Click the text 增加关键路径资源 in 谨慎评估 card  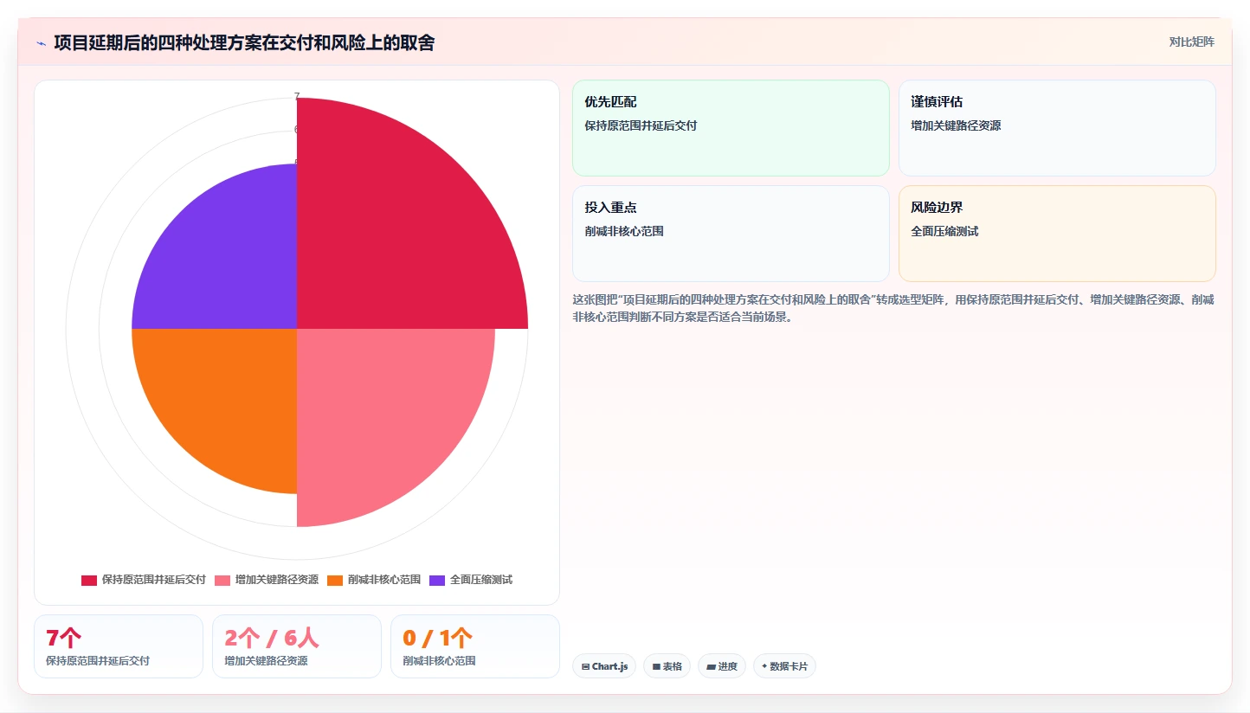956,125
